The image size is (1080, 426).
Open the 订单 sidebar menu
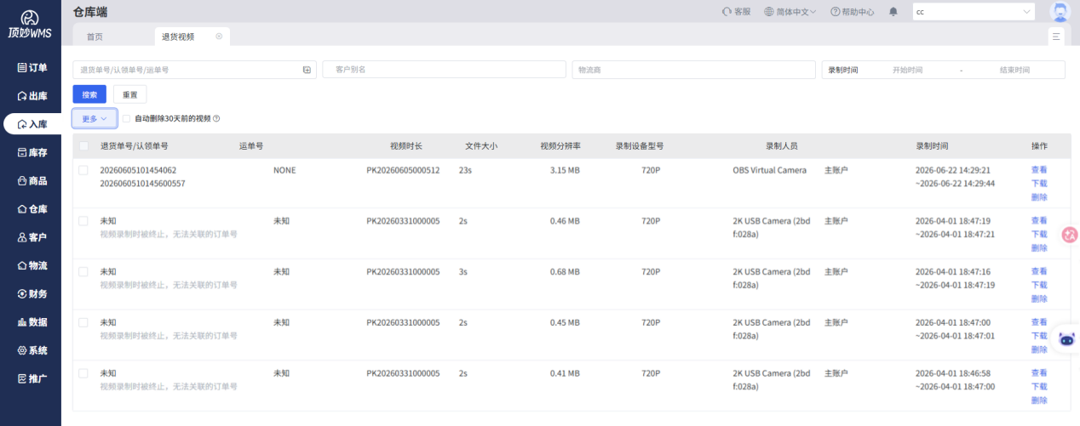tap(32, 68)
